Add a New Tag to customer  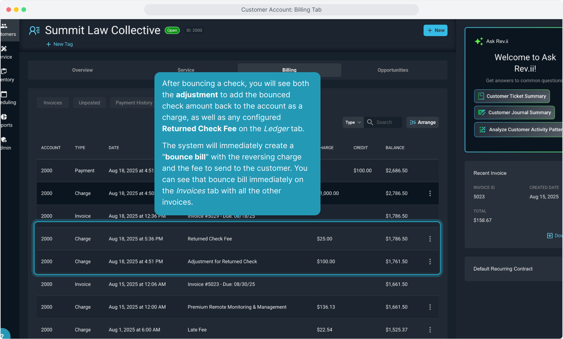[59, 44]
